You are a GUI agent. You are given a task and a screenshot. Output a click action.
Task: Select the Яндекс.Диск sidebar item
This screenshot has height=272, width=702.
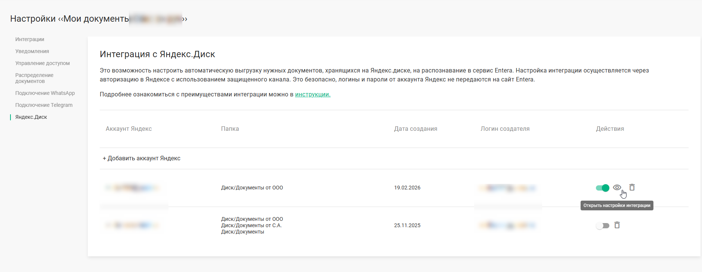31,117
